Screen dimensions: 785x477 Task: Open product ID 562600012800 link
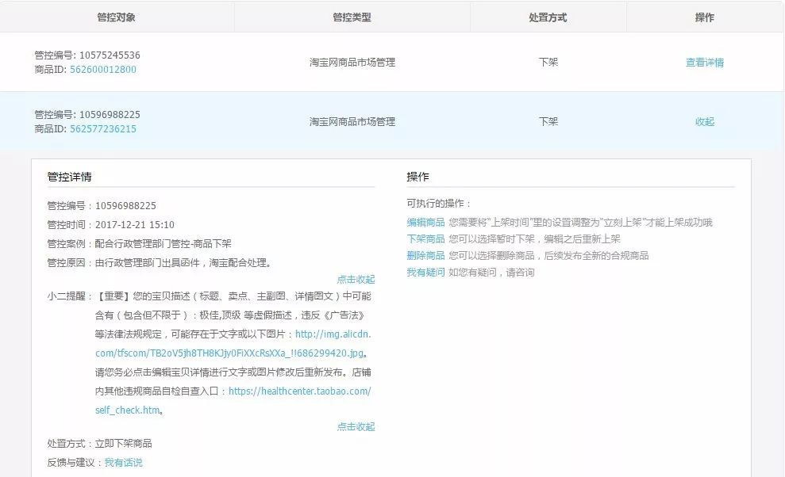click(102, 70)
